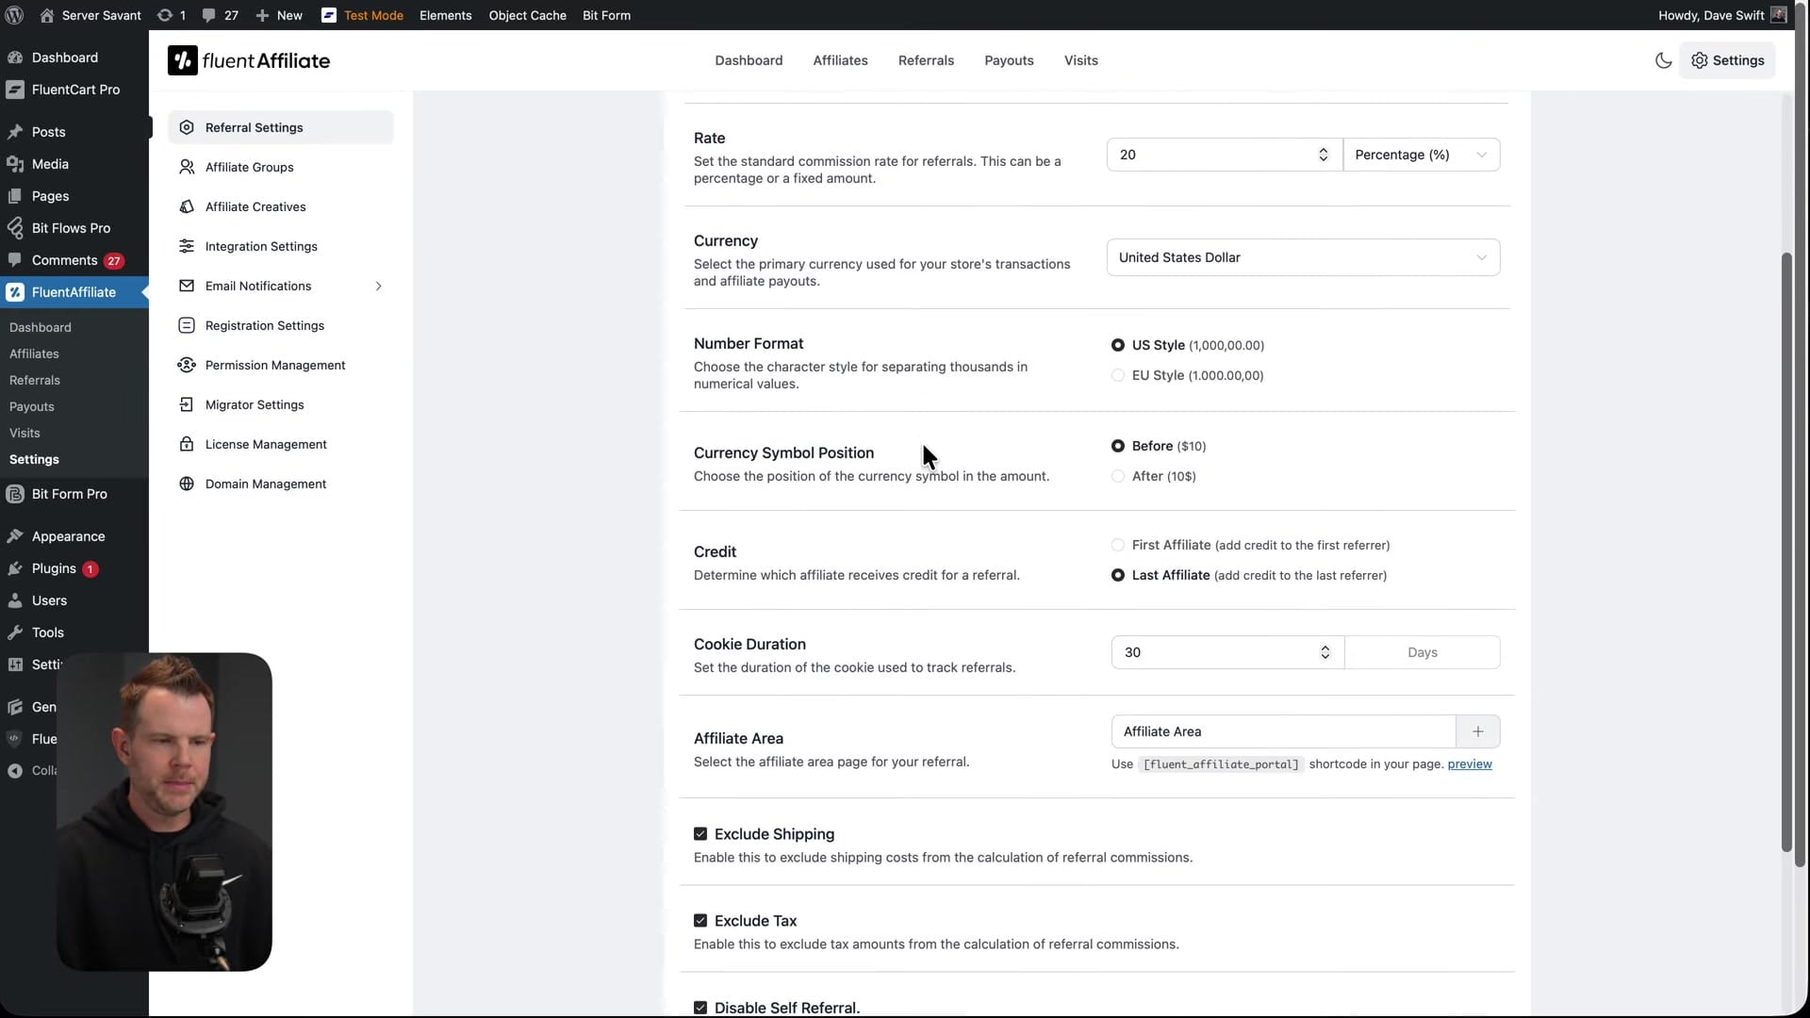This screenshot has width=1810, height=1018.
Task: Expand Email Notifications submenu chevron
Action: click(378, 286)
